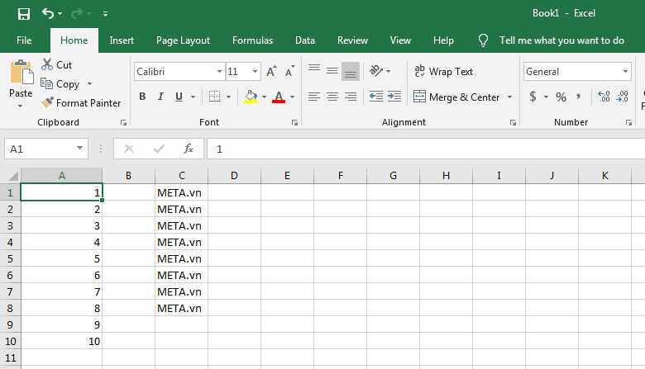Image resolution: width=645 pixels, height=369 pixels.
Task: Expand the Paste options arrow
Action: [x=20, y=106]
